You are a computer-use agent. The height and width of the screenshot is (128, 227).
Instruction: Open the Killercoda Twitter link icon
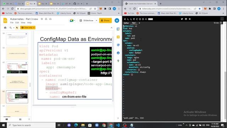tap(182, 19)
